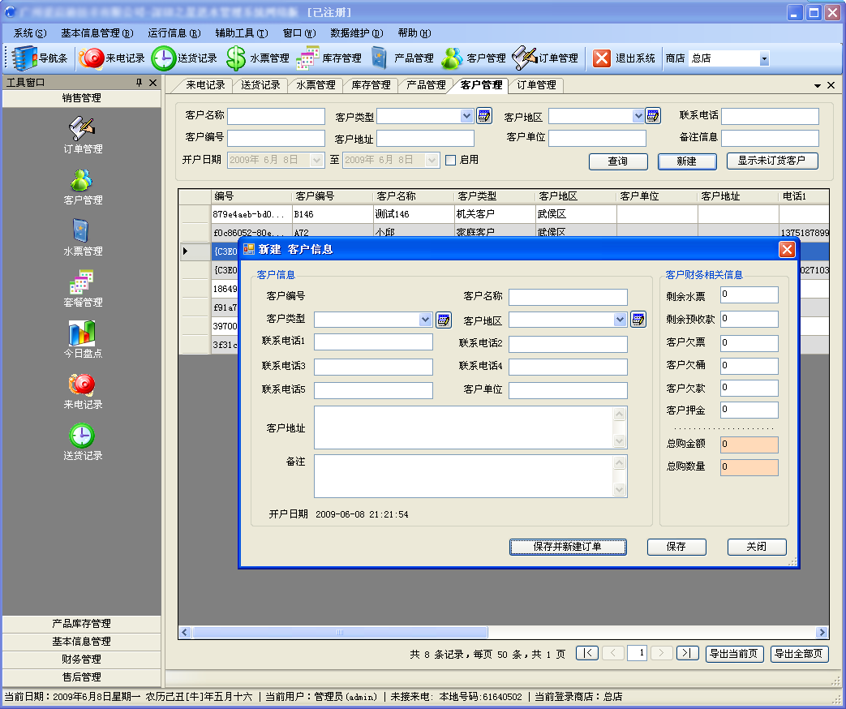Screen dimensions: 846x709
Task: Click edit icon beside filter 客户类型 dropdown
Action: coord(484,116)
